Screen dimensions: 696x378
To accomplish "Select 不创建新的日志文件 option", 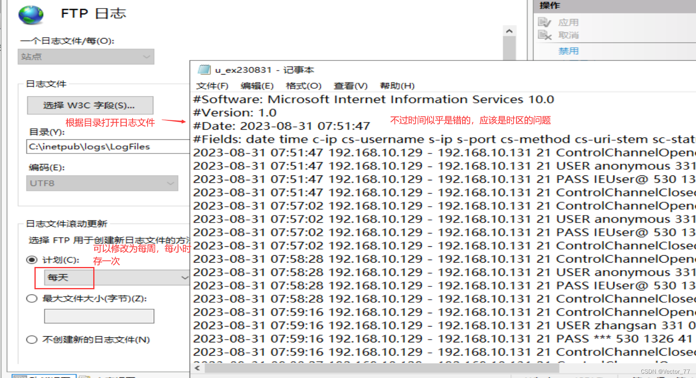I will point(31,340).
